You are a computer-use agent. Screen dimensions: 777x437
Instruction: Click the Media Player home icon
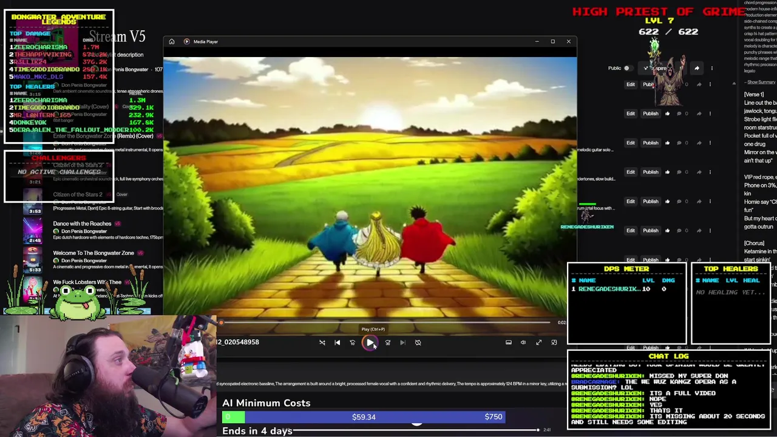(x=172, y=41)
